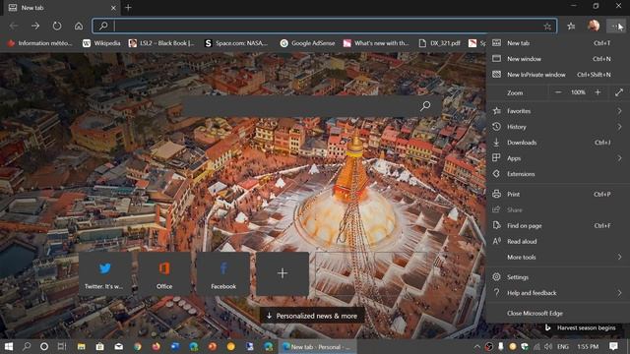The width and height of the screenshot is (630, 354).
Task: Open Task View on the taskbar
Action: pyautogui.click(x=62, y=346)
